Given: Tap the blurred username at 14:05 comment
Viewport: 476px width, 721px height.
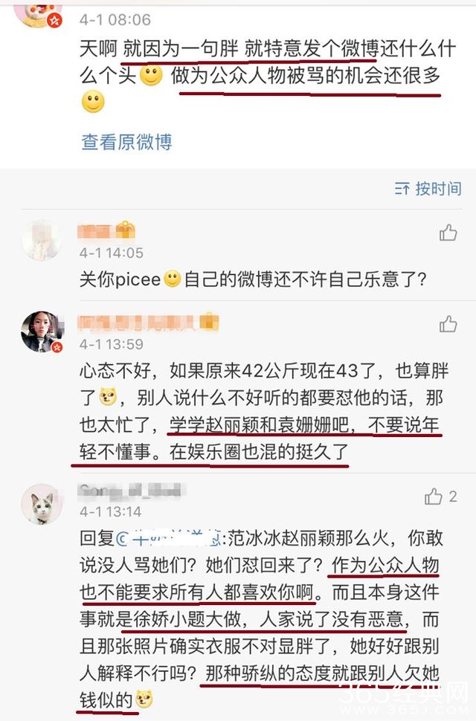Looking at the screenshot, I should click(x=96, y=231).
